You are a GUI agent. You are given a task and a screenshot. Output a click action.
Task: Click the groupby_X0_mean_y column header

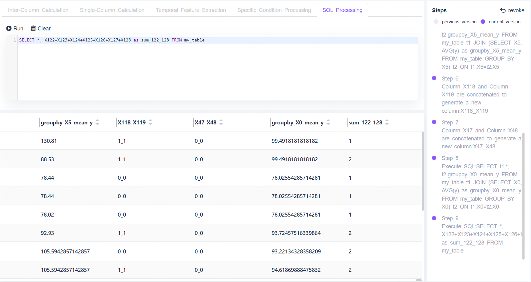click(298, 123)
